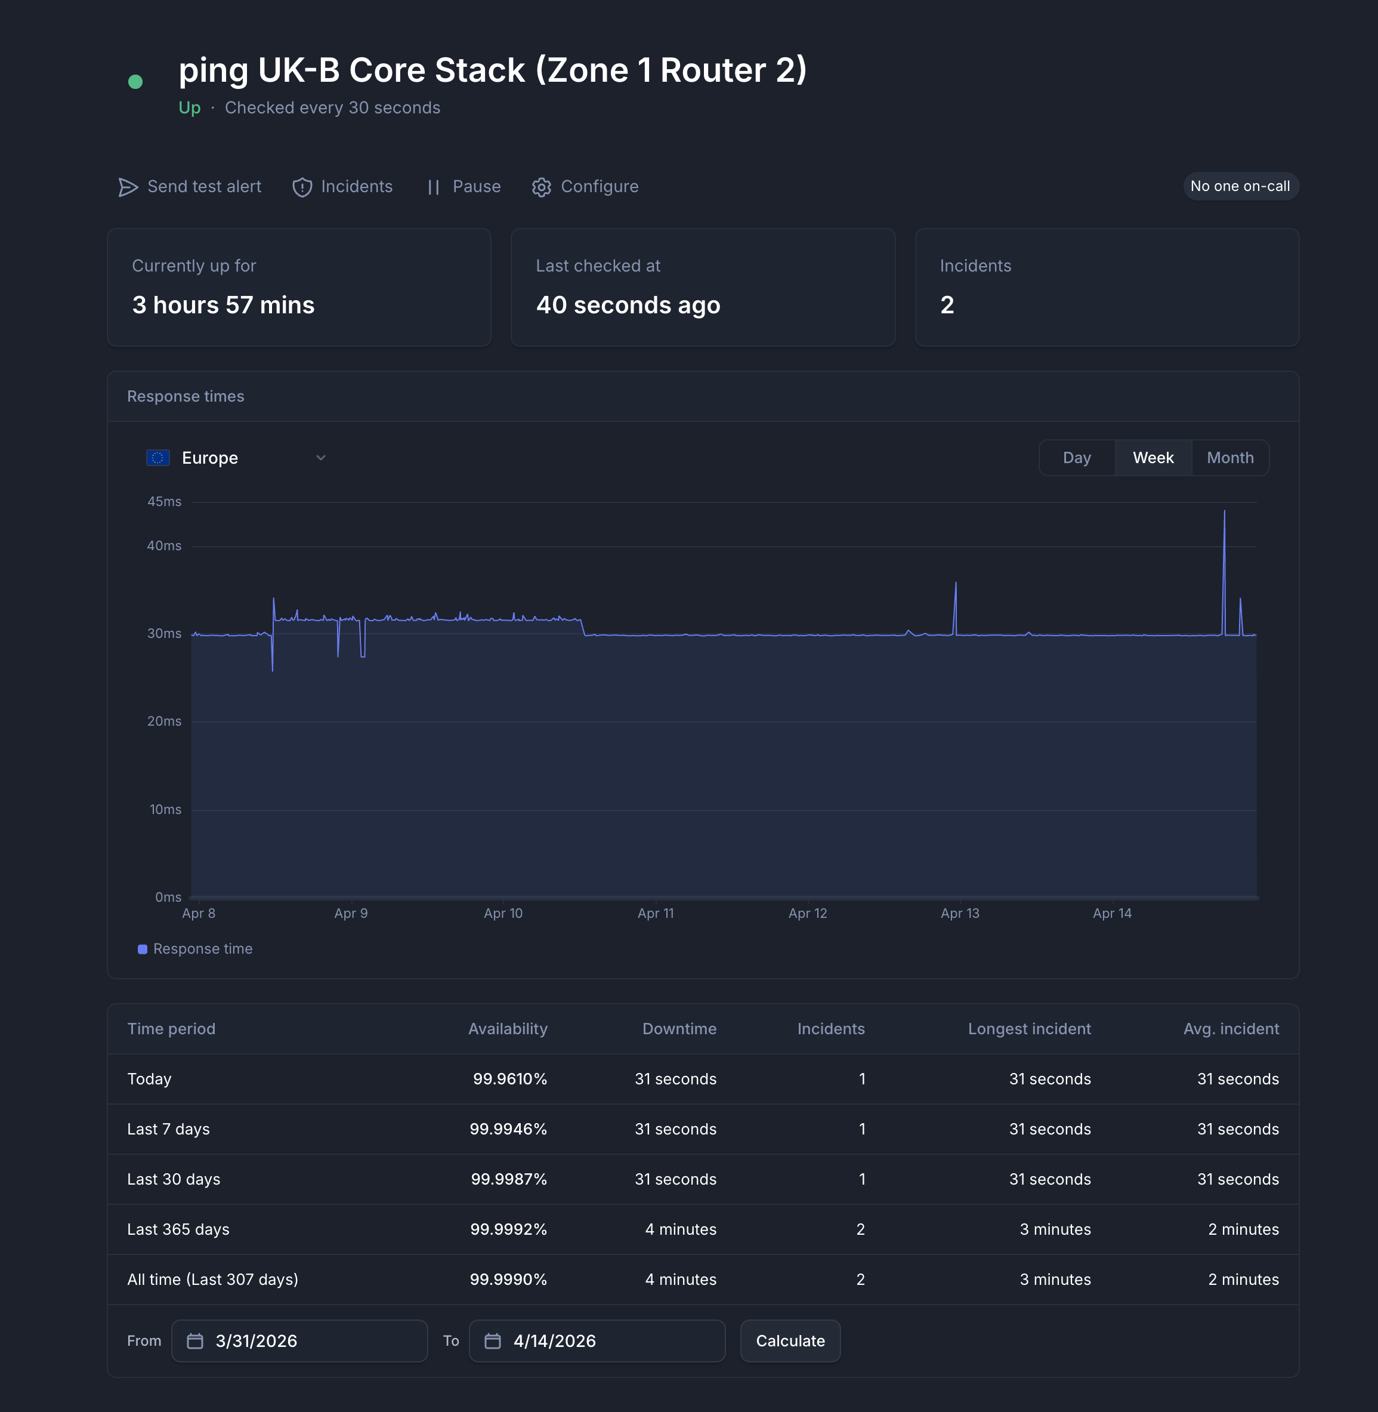Image resolution: width=1378 pixels, height=1412 pixels.
Task: Click the EU flag icon
Action: (157, 458)
